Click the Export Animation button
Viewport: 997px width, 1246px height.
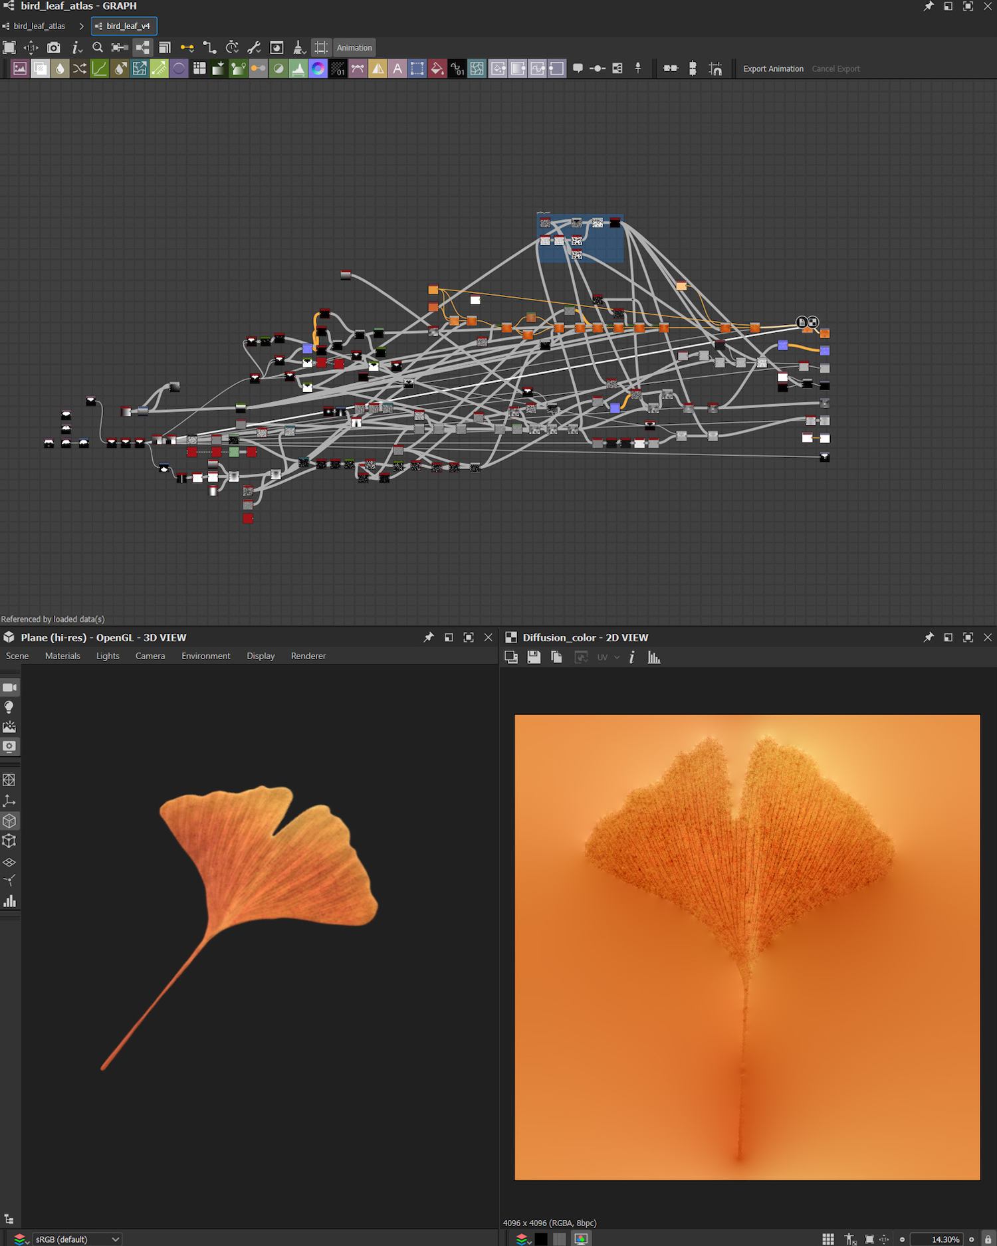[772, 68]
